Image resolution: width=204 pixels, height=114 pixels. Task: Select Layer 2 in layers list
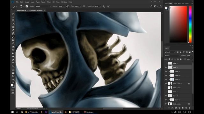(179, 96)
